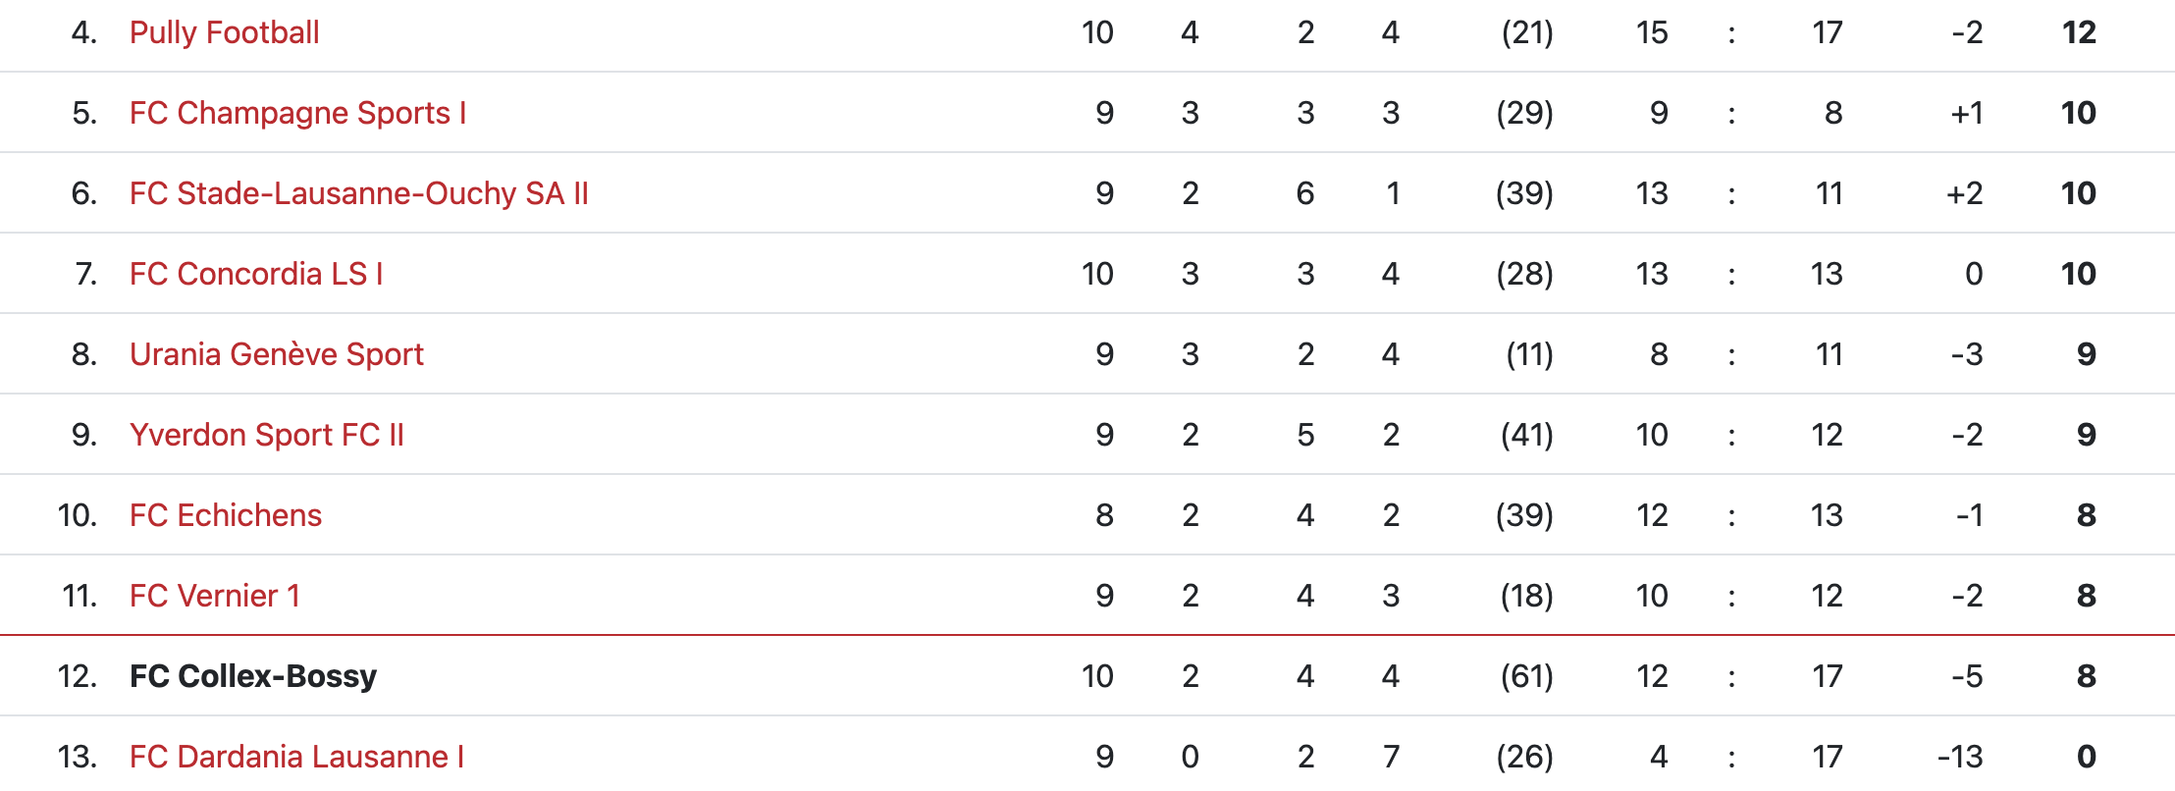The height and width of the screenshot is (791, 2175).
Task: Click the FC Champagne Sports I link
Action: coord(297,113)
